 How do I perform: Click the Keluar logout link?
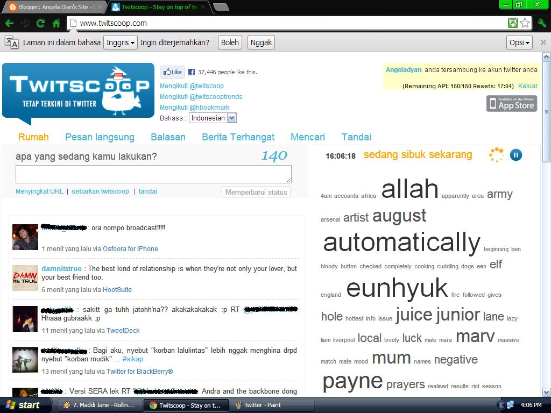(x=527, y=86)
